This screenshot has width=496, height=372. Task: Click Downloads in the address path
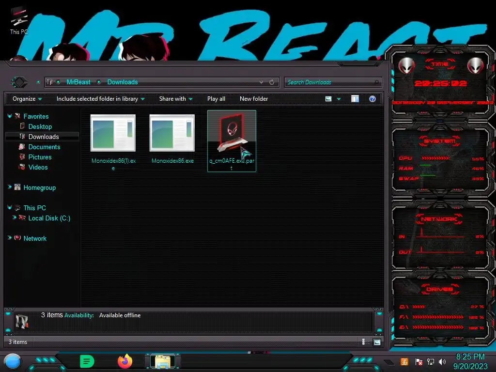(x=123, y=82)
